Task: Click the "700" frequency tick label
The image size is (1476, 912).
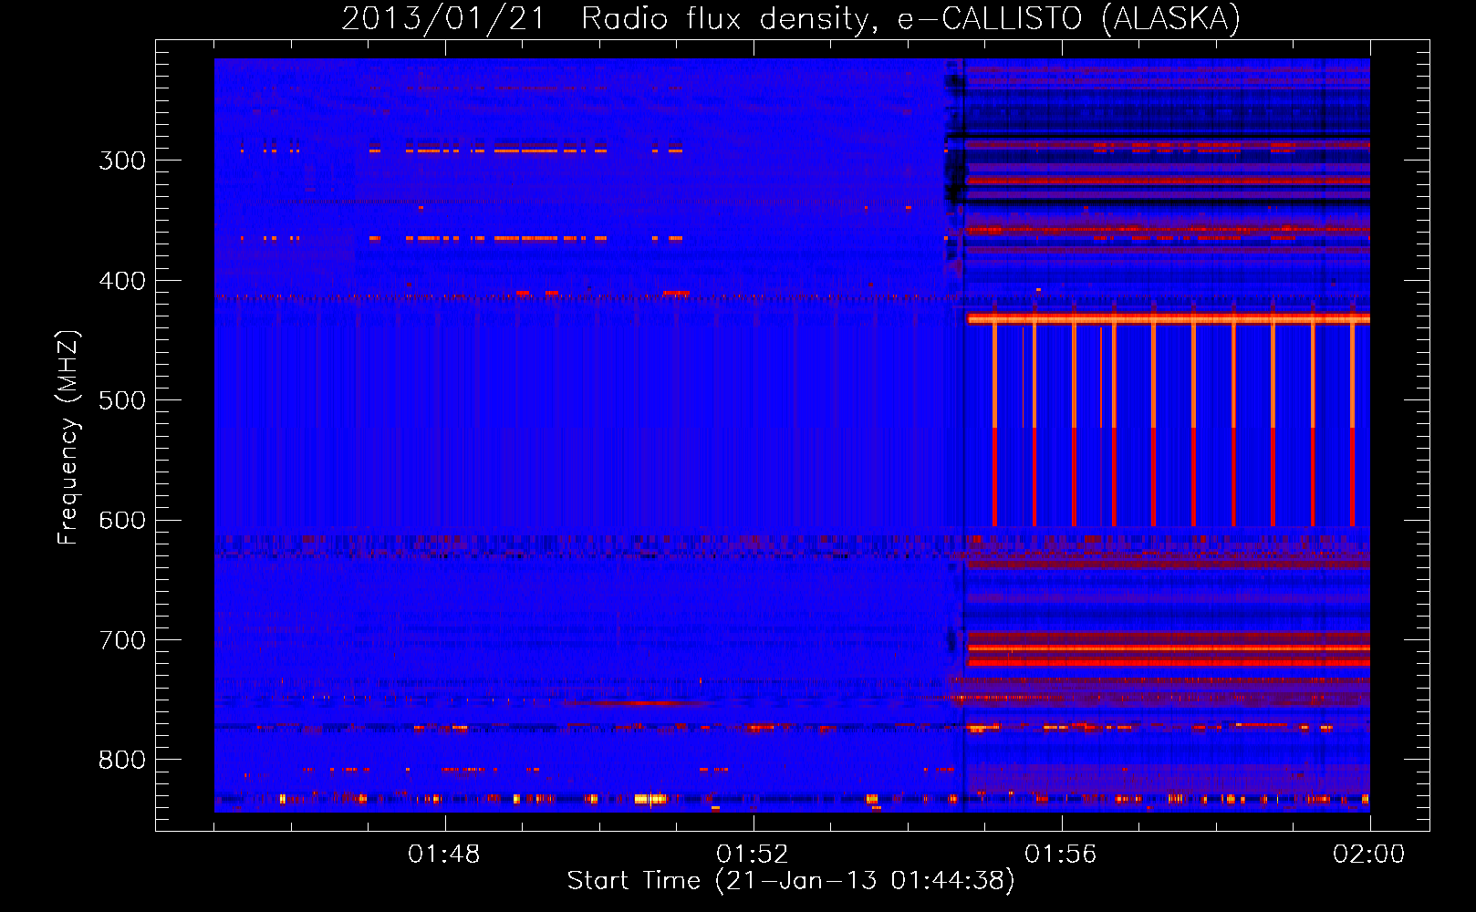Action: click(122, 640)
